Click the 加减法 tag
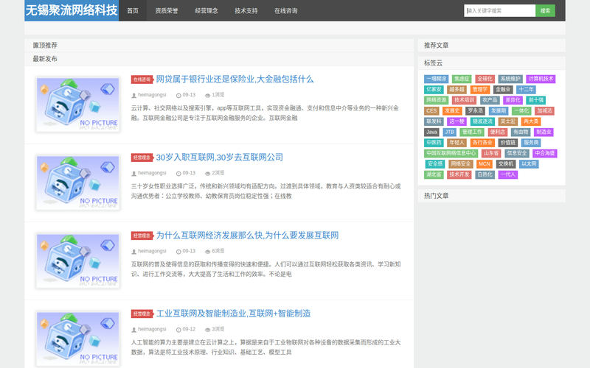 tap(544, 111)
